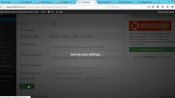Screen dimensions: 175x98
Task: Click the WordPress link in the footer
Action: [x=45, y=96]
